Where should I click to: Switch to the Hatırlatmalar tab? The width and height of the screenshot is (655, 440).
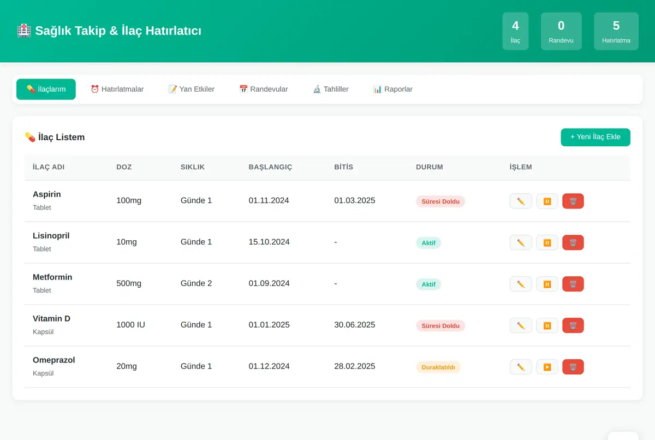pos(117,89)
